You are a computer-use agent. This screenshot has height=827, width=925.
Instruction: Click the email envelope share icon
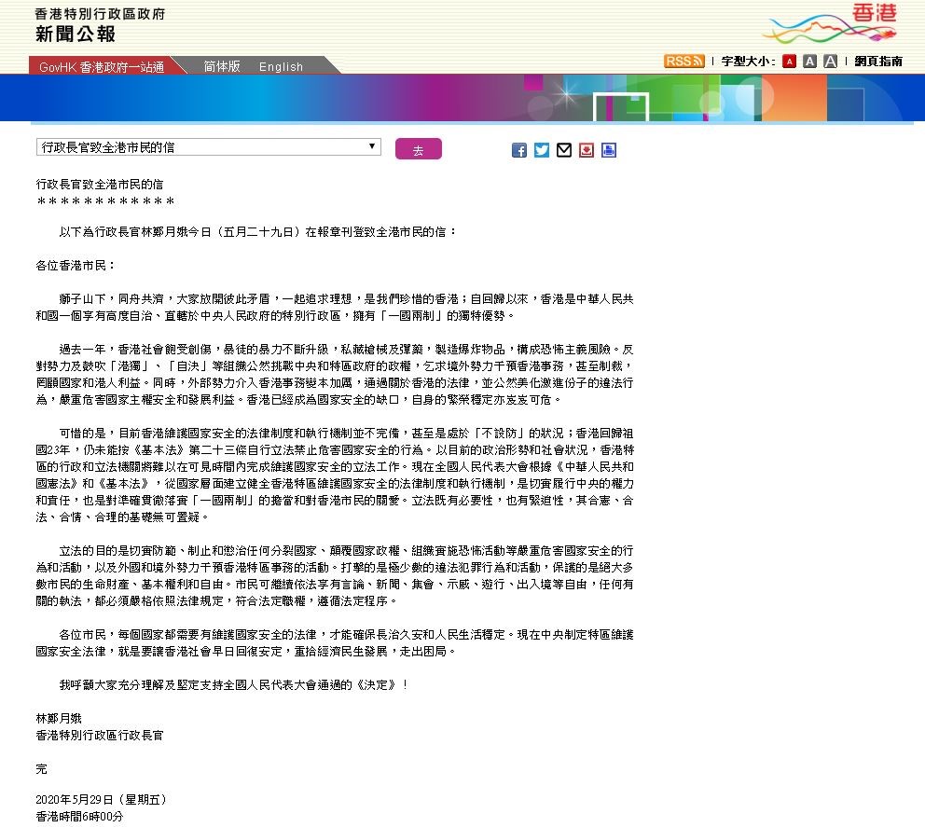(x=564, y=150)
